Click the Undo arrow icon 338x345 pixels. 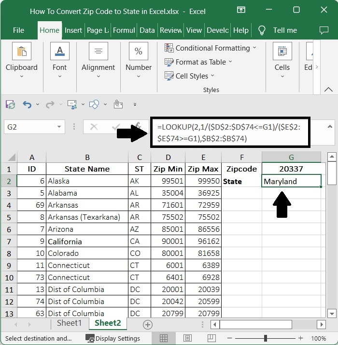pos(27,104)
